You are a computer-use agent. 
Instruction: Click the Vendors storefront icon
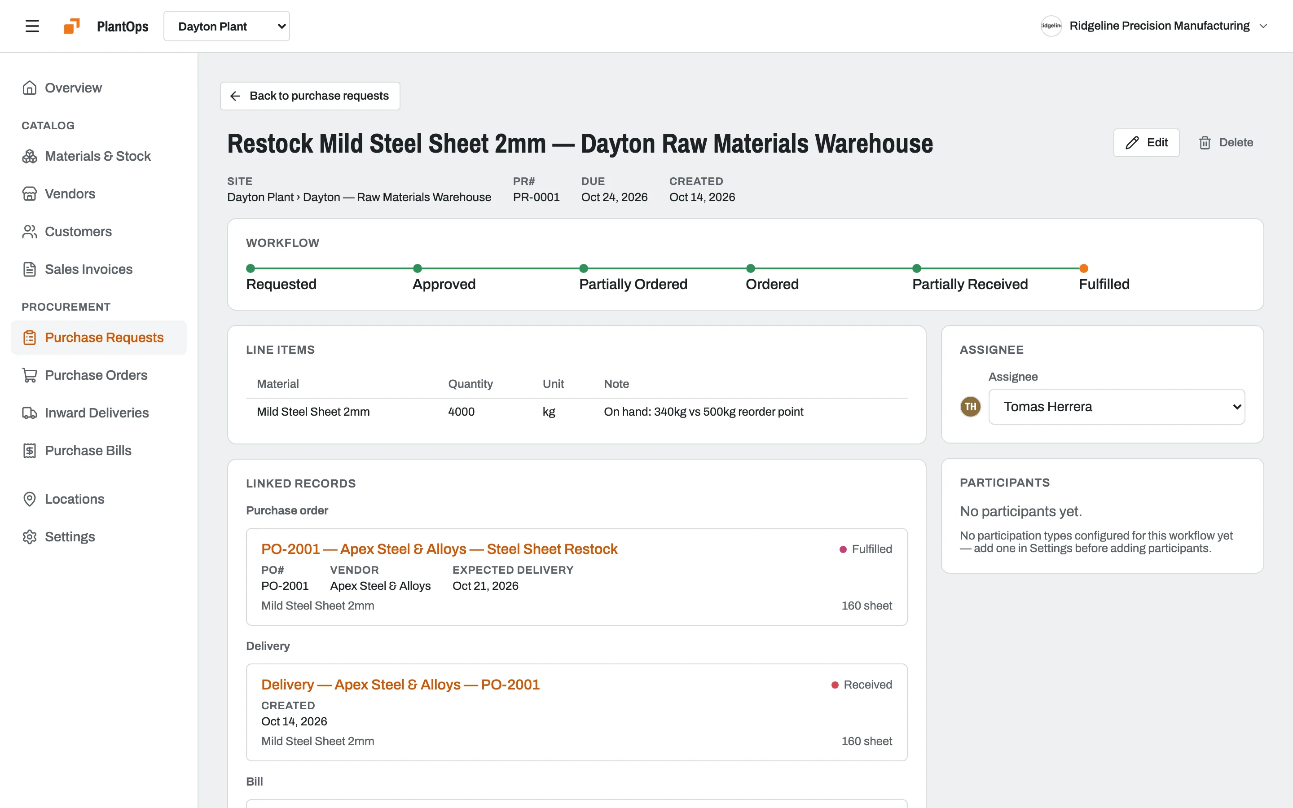point(29,193)
